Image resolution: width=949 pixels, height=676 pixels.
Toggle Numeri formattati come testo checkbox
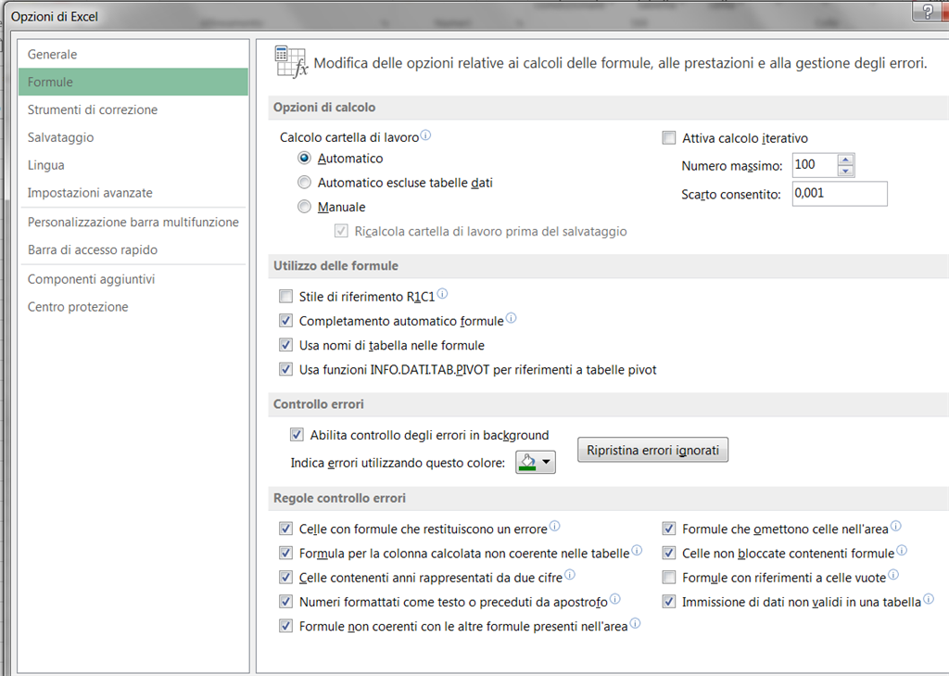coord(285,602)
